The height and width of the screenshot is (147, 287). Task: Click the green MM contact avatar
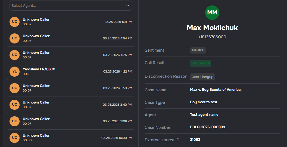click(212, 13)
